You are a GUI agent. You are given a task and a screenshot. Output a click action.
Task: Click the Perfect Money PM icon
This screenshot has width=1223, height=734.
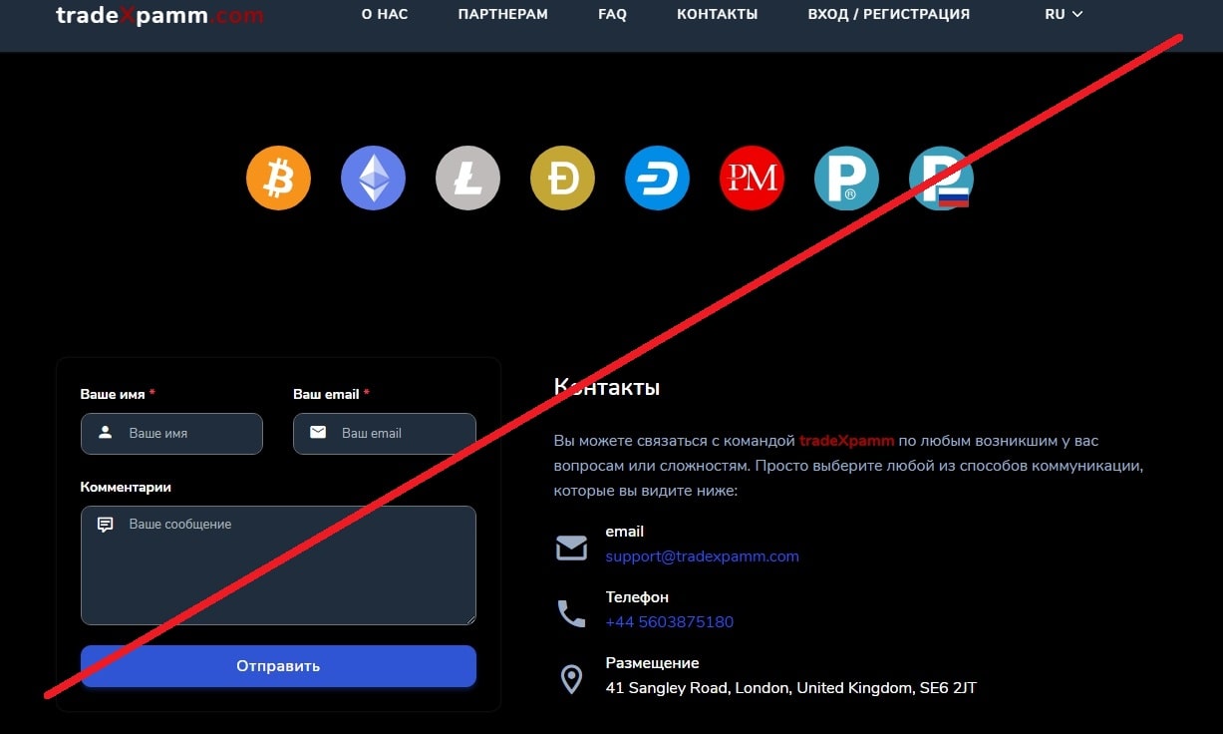(x=752, y=179)
